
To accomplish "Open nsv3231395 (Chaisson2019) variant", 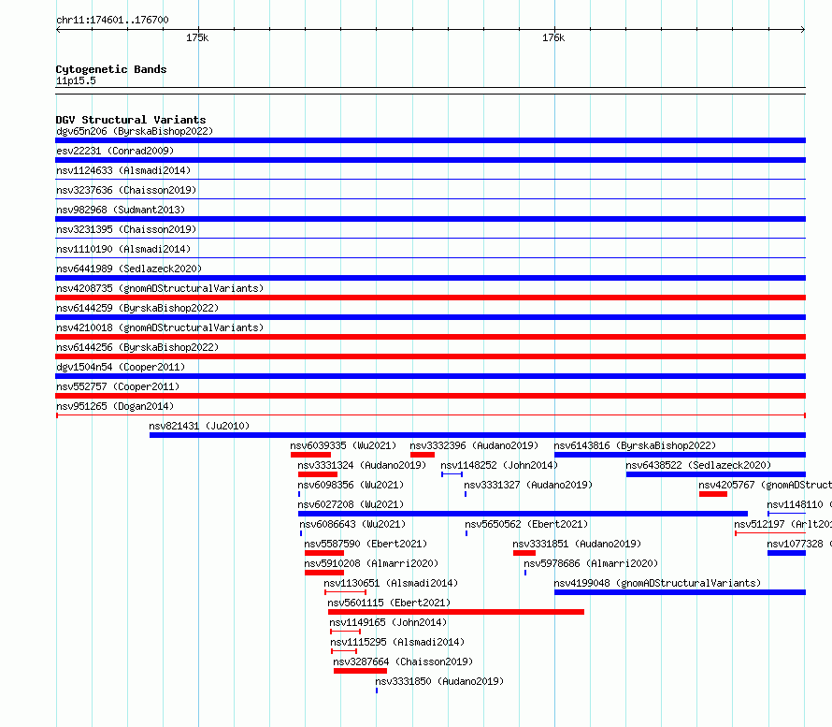I will tap(126, 229).
